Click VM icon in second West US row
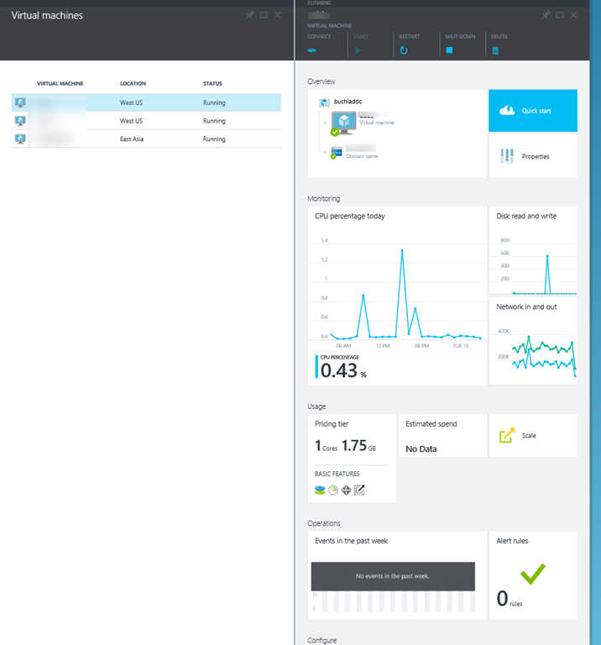 (x=20, y=121)
